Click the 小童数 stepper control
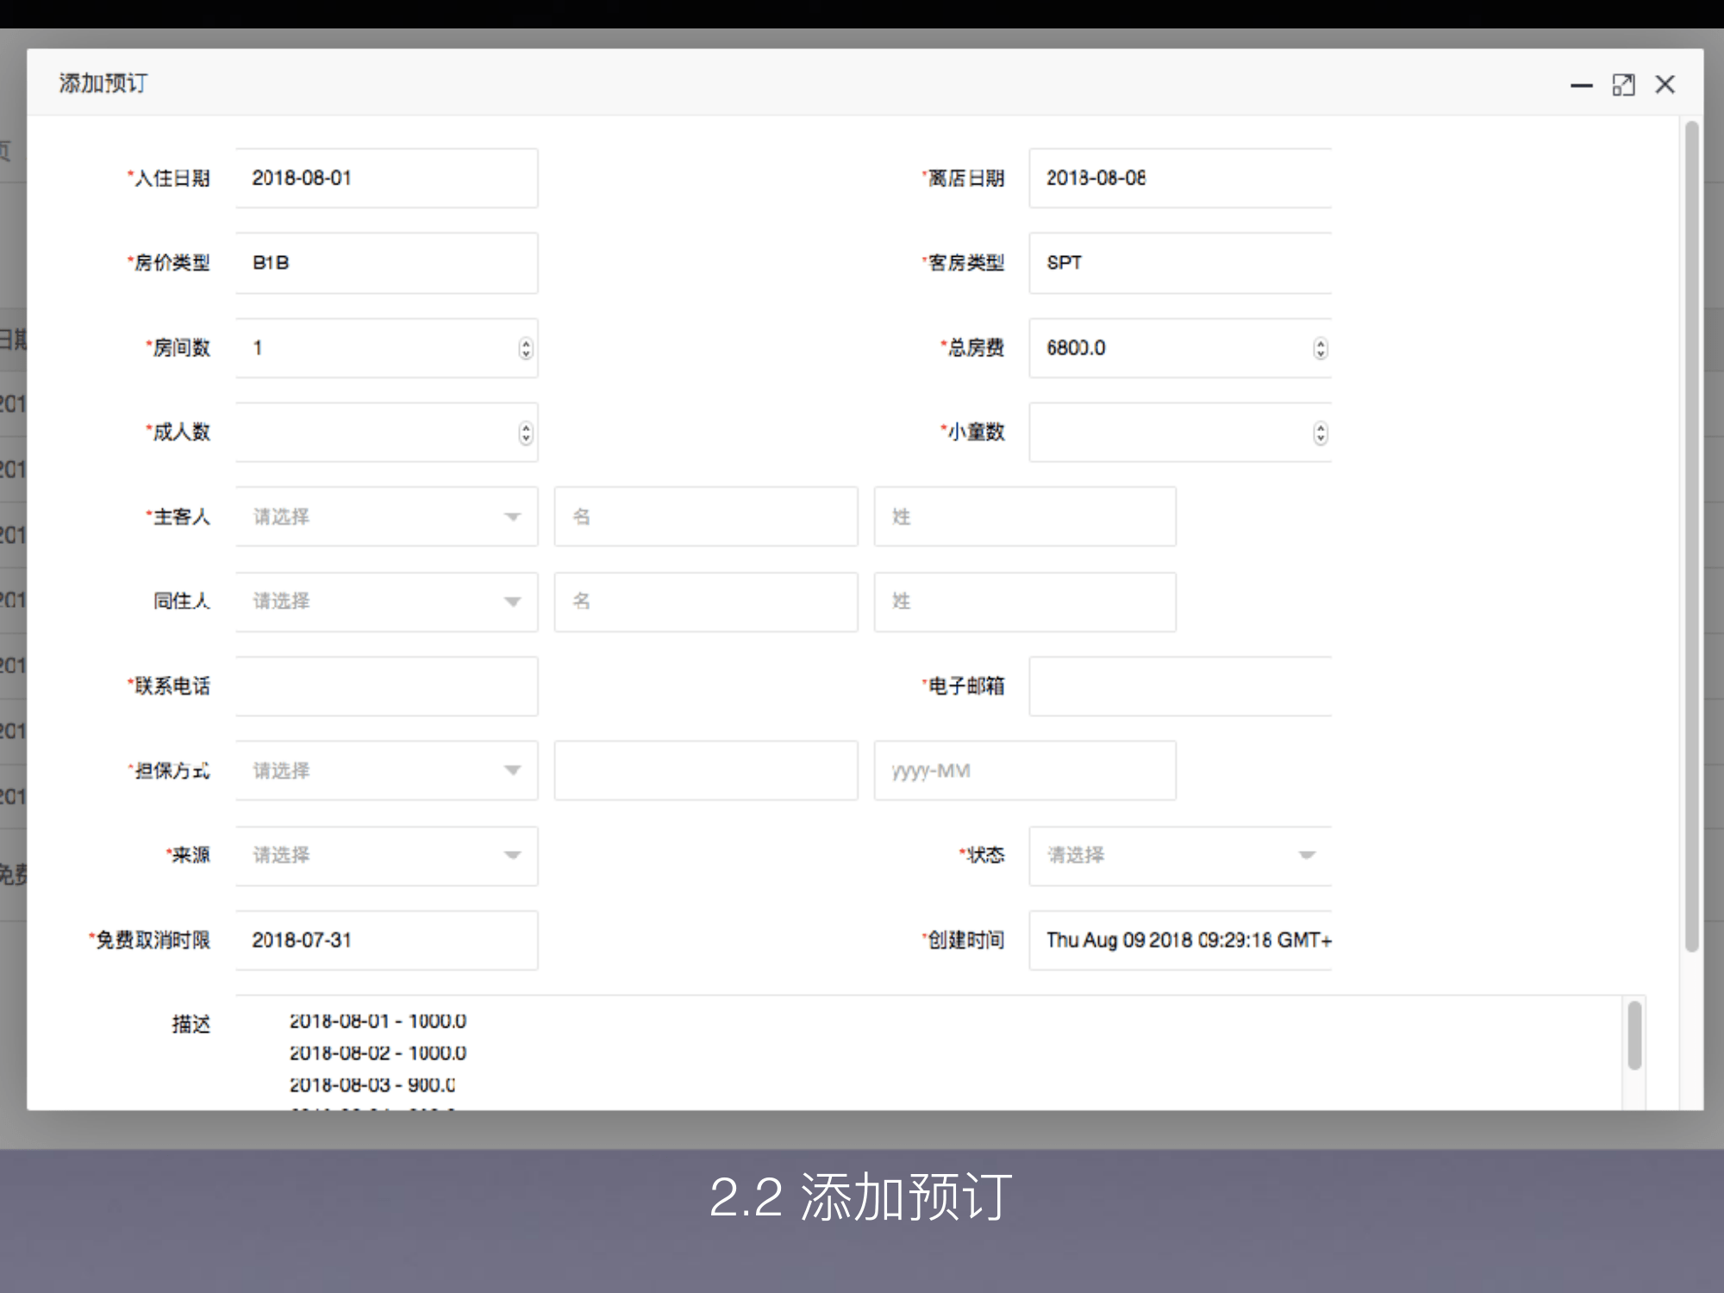Screen dimensions: 1724x1293 click(x=1320, y=433)
